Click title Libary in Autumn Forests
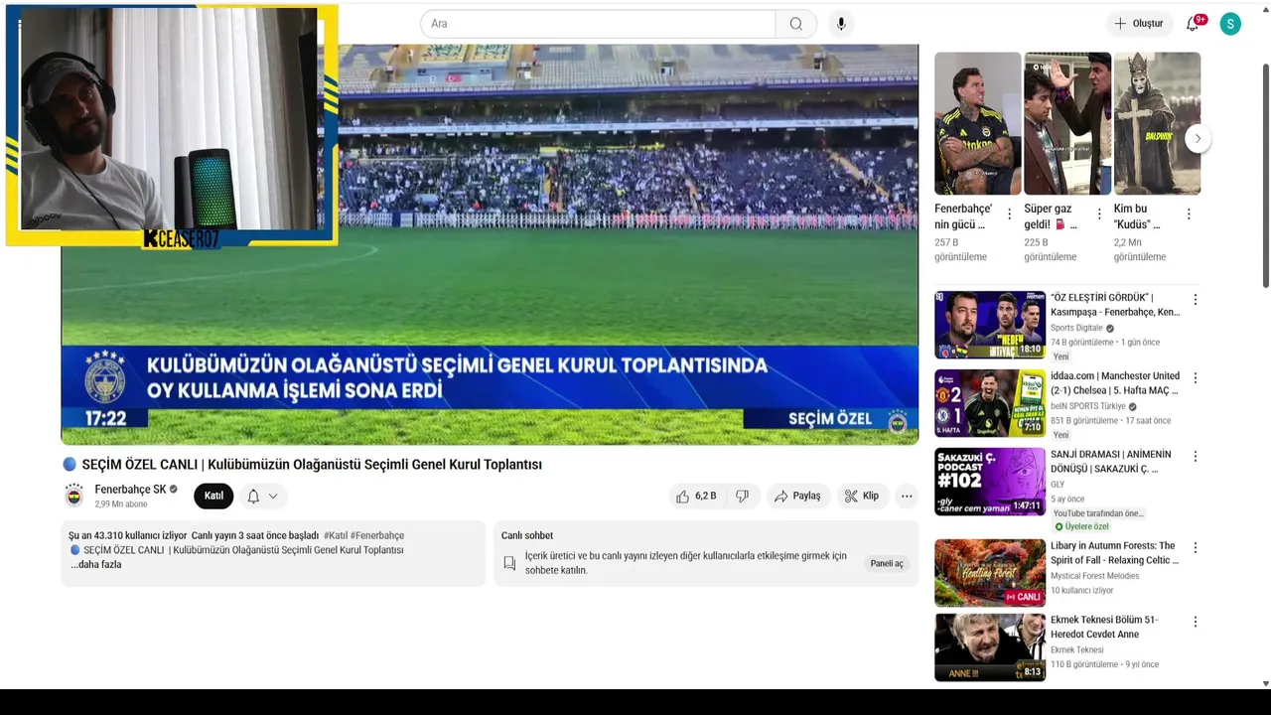 (x=1115, y=553)
